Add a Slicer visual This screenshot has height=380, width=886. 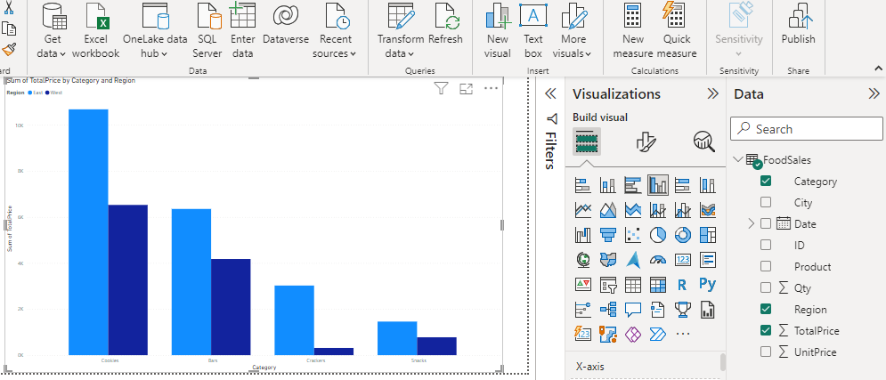(607, 285)
